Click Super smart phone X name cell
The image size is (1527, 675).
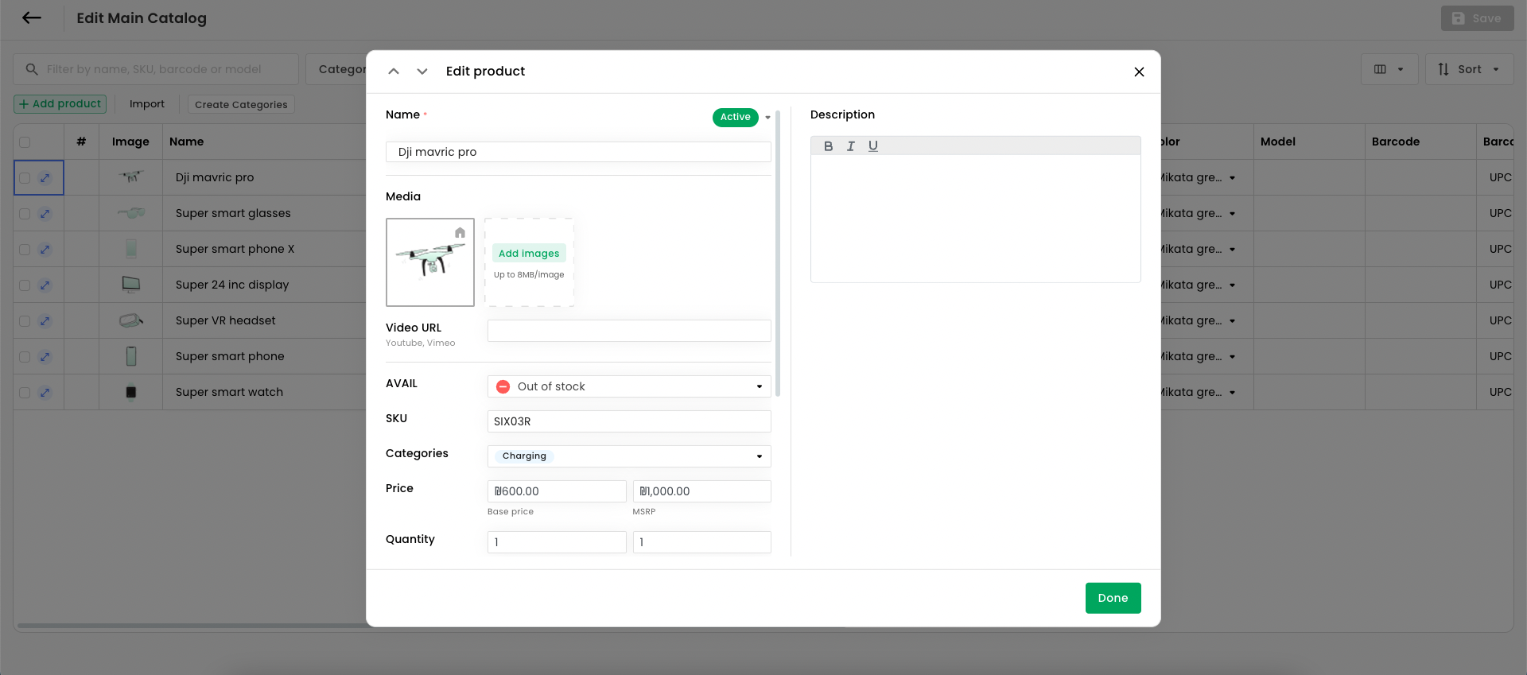[x=235, y=249]
